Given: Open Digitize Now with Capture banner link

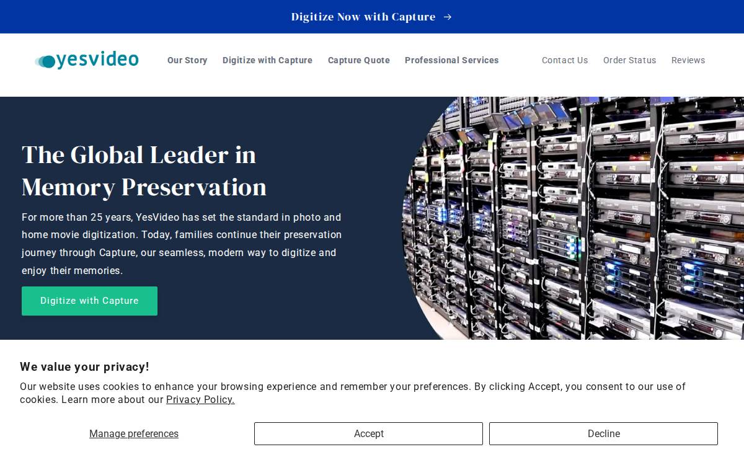Looking at the screenshot, I should 371,17.
